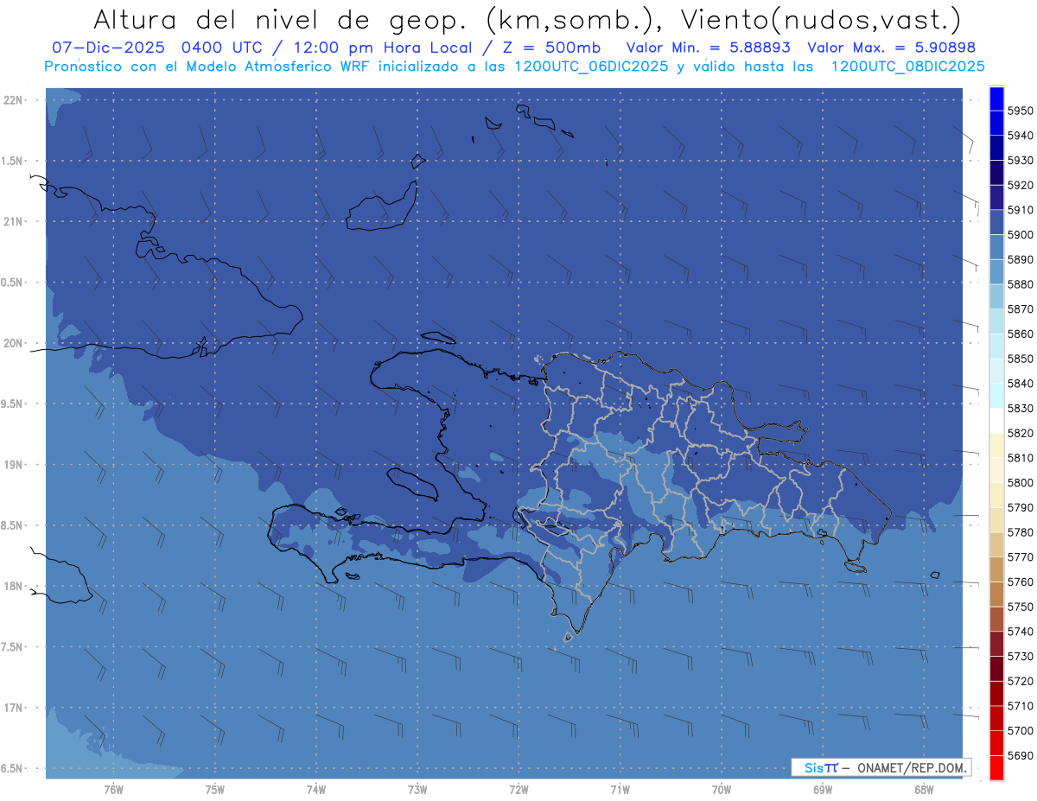This screenshot has height=801, width=1037.
Task: Click the '7.5N' latitude label
Action: pyautogui.click(x=13, y=646)
